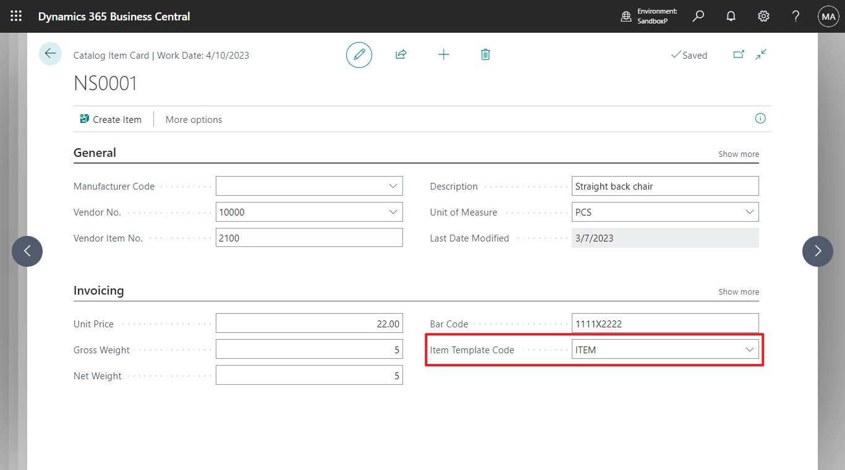Click the MA user account avatar
The height and width of the screenshot is (470, 845).
828,16
